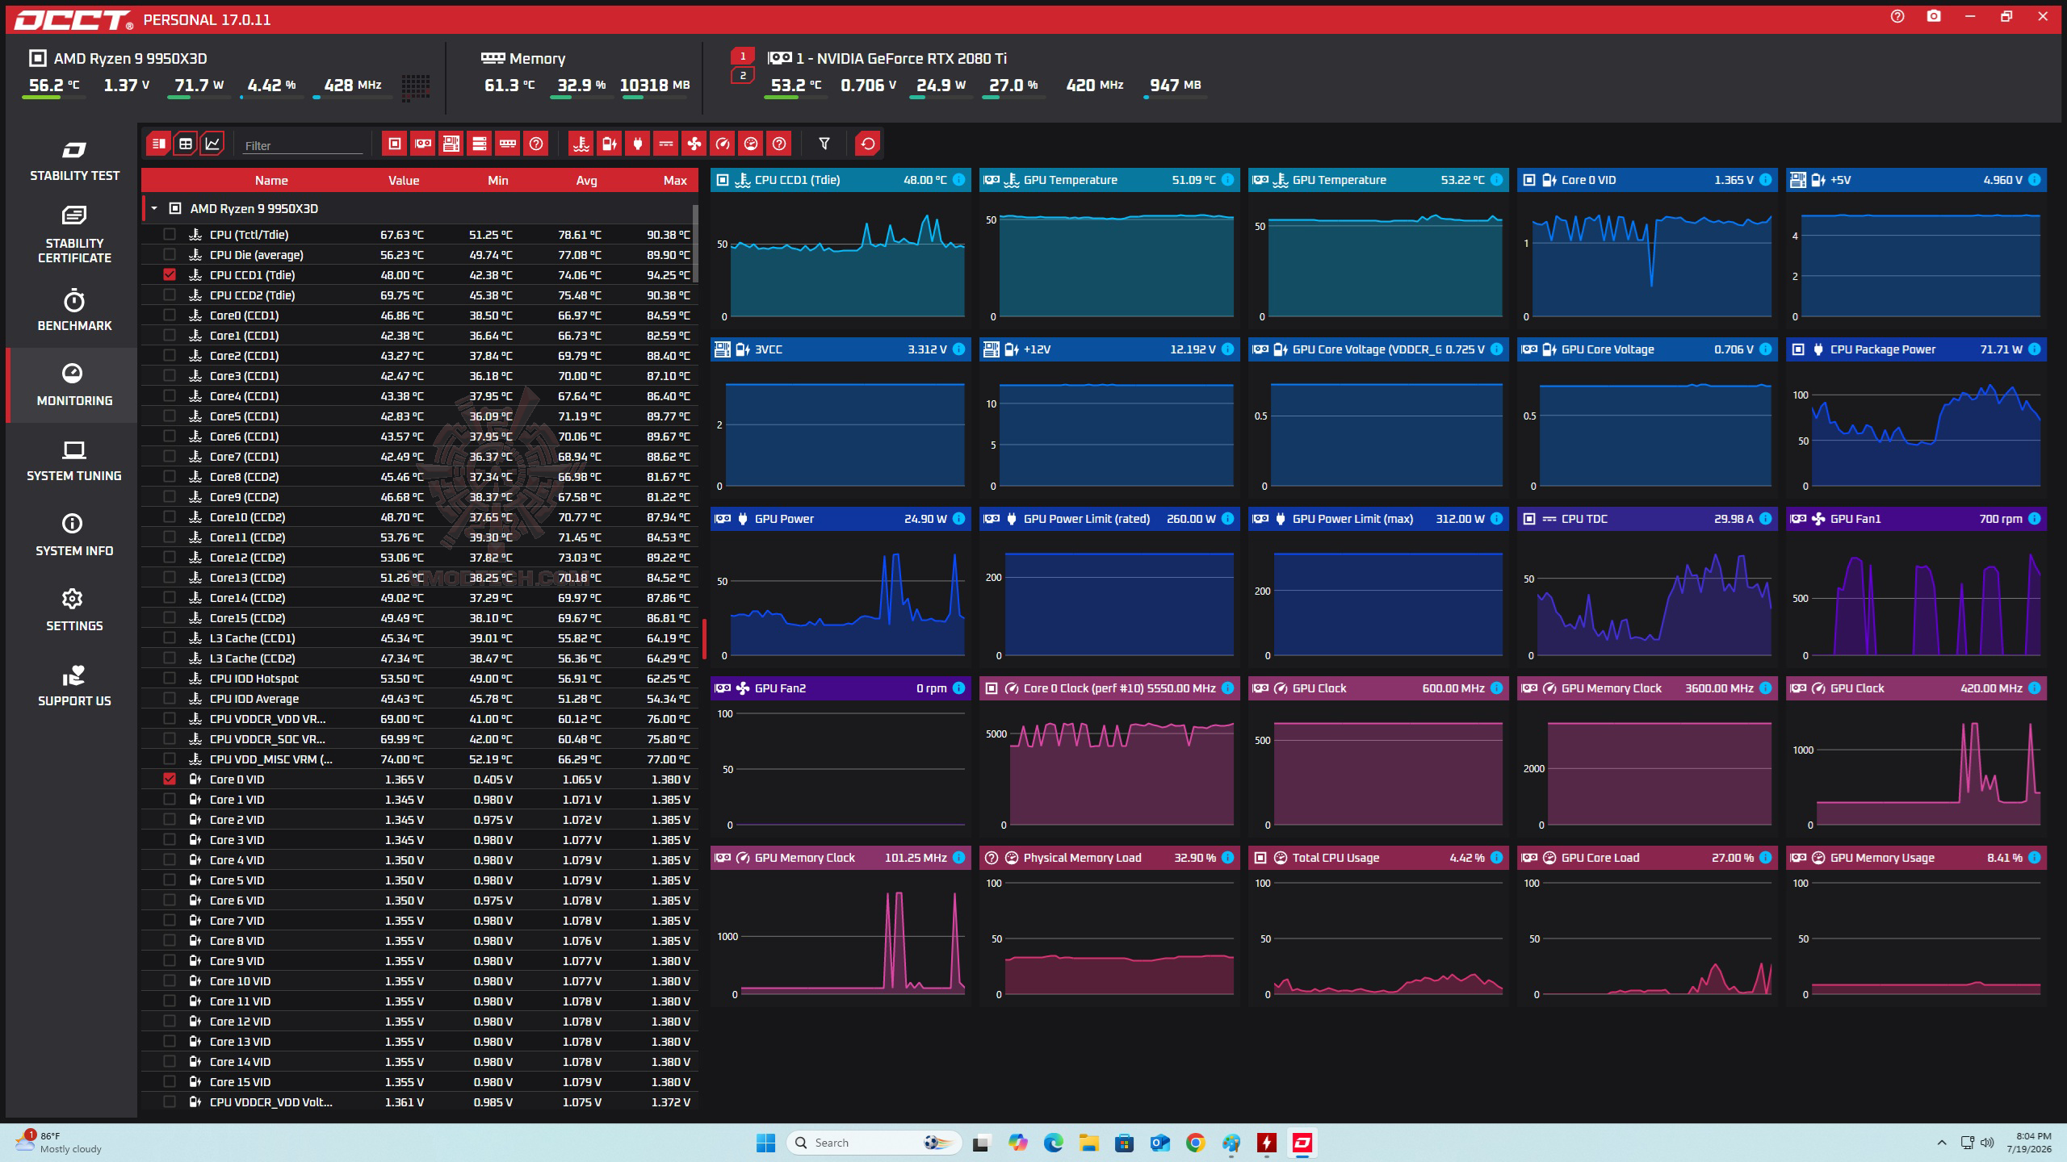Check the CPU CCD2 (Tdie) checkbox
This screenshot has height=1162, width=2067.
(170, 295)
